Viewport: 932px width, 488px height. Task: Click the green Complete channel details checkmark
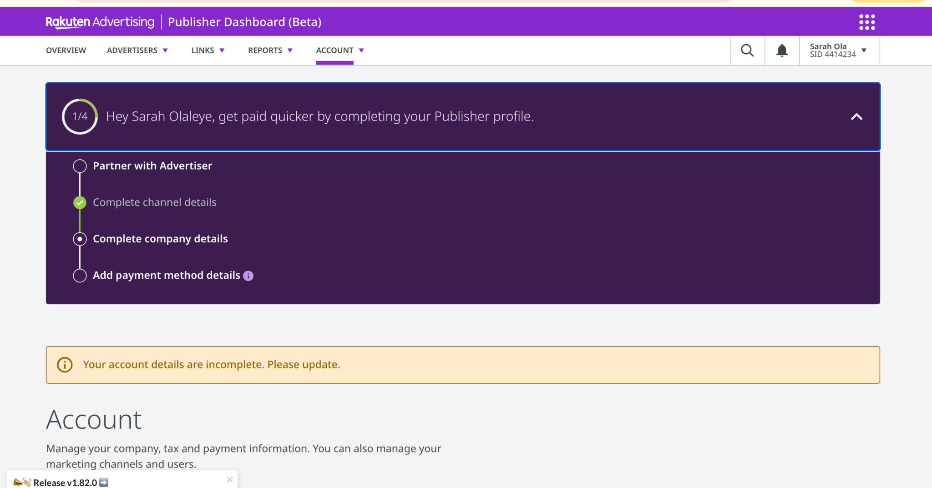(x=80, y=202)
